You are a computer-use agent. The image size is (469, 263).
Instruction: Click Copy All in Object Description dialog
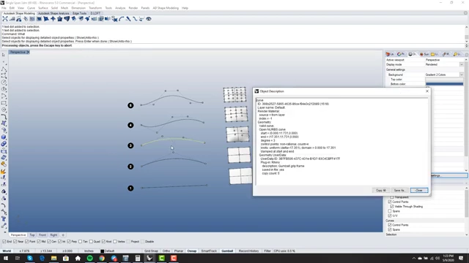point(381,190)
